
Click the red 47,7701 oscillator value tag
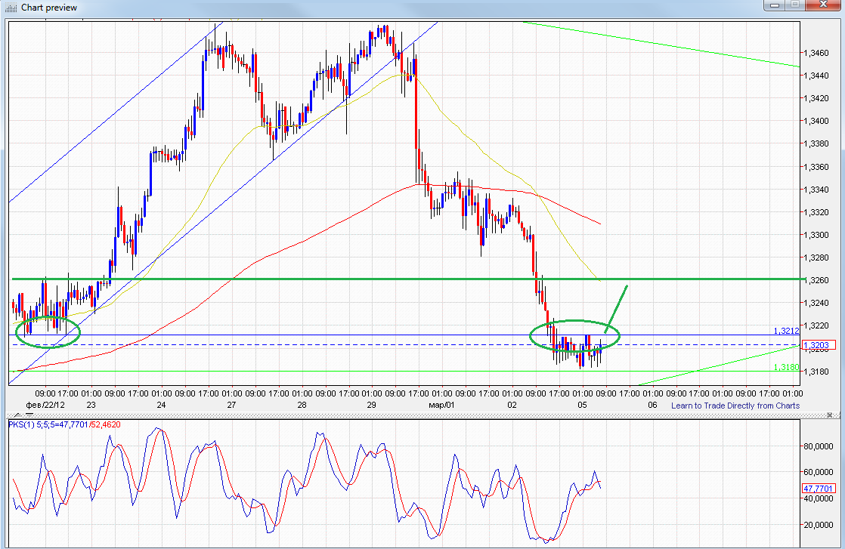817,489
